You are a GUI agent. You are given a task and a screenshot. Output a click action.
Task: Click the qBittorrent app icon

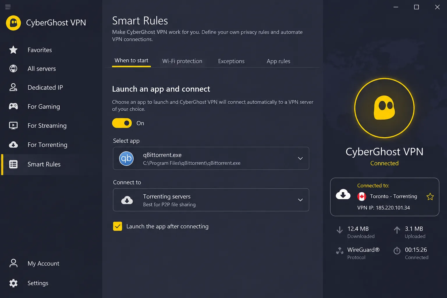[x=126, y=158]
